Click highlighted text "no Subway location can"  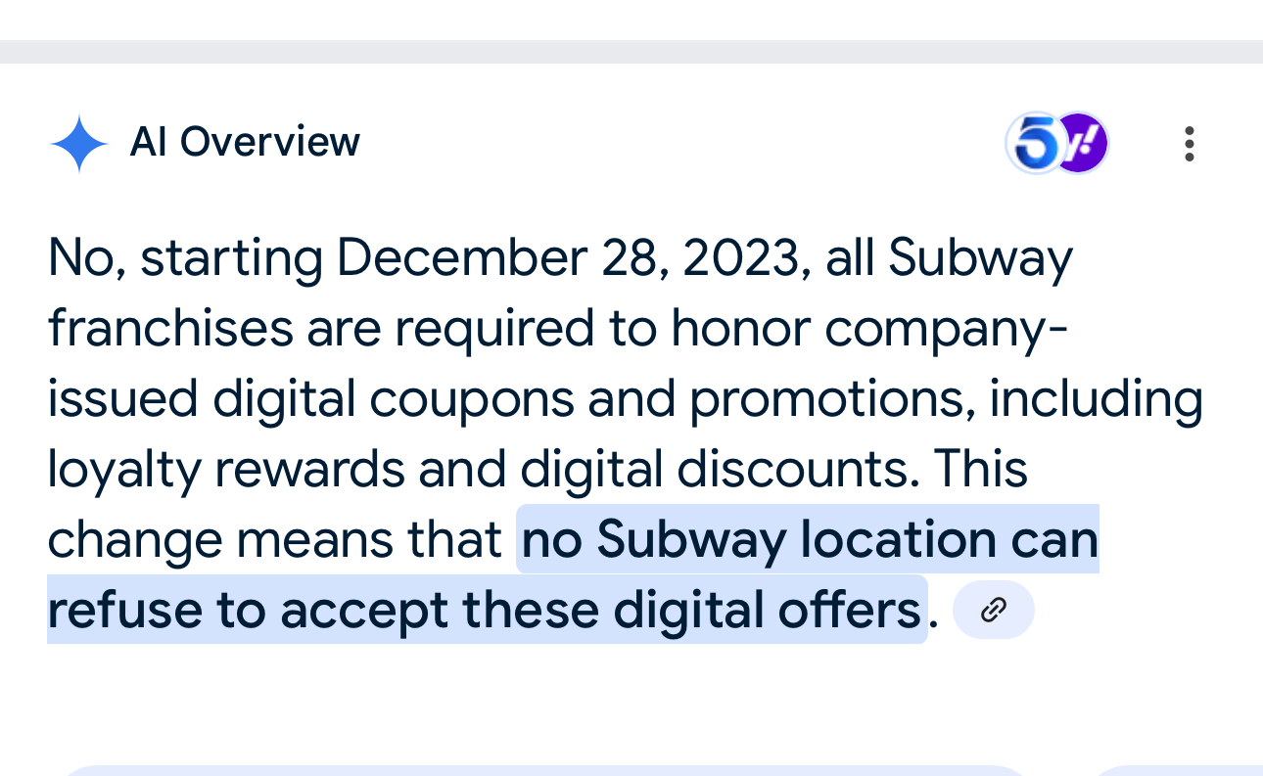[x=809, y=540]
